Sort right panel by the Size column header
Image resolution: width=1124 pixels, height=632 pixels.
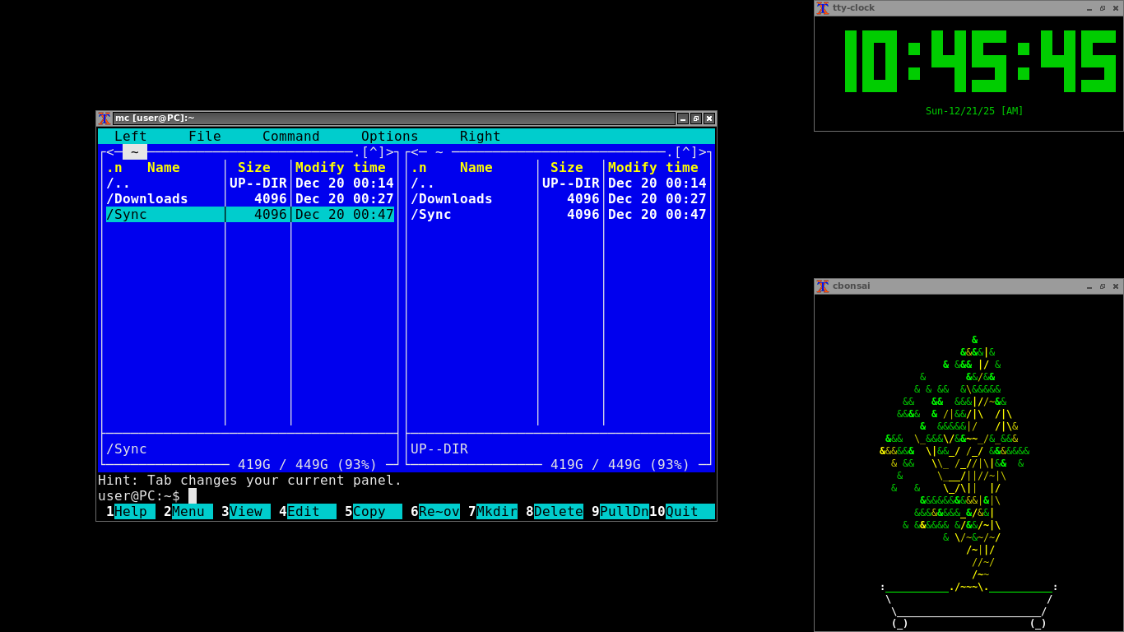(567, 167)
